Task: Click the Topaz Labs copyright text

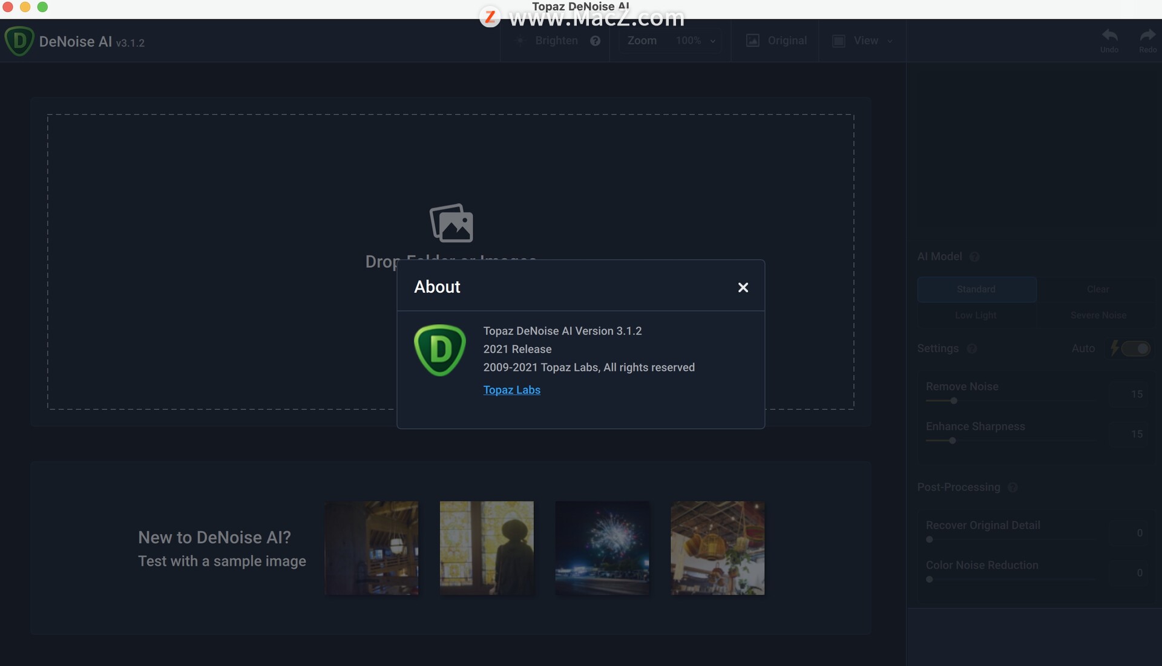Action: (x=588, y=367)
